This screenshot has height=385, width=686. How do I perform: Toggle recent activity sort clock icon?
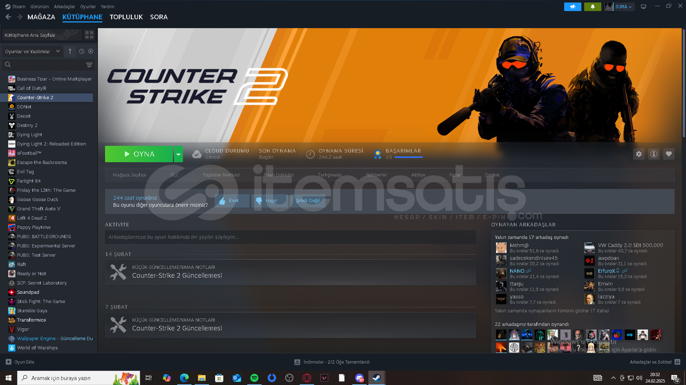(81, 51)
